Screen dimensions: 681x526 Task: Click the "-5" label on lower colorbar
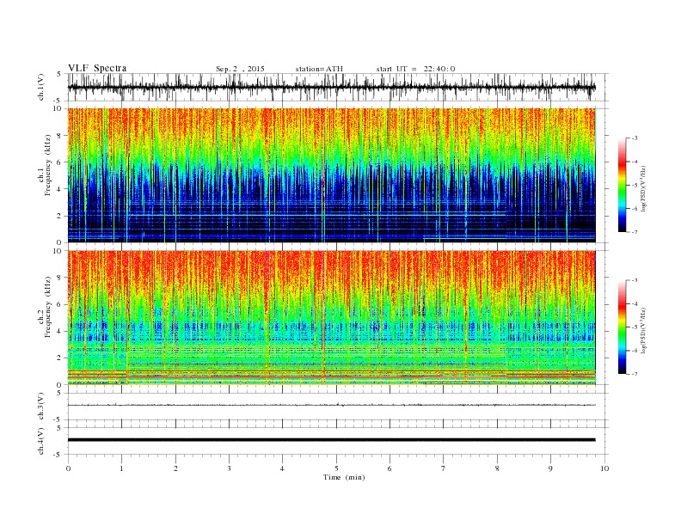[633, 327]
